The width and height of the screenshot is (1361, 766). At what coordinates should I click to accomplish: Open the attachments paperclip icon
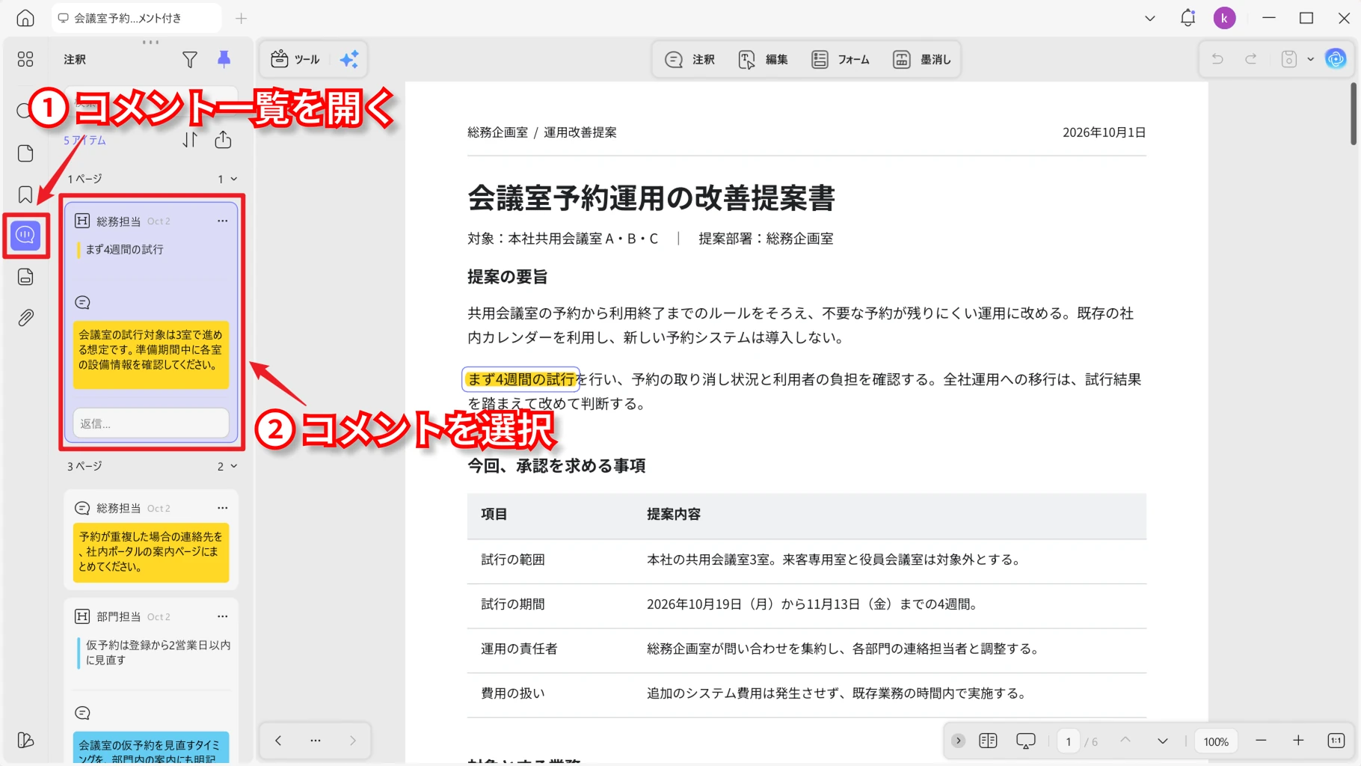click(x=25, y=318)
